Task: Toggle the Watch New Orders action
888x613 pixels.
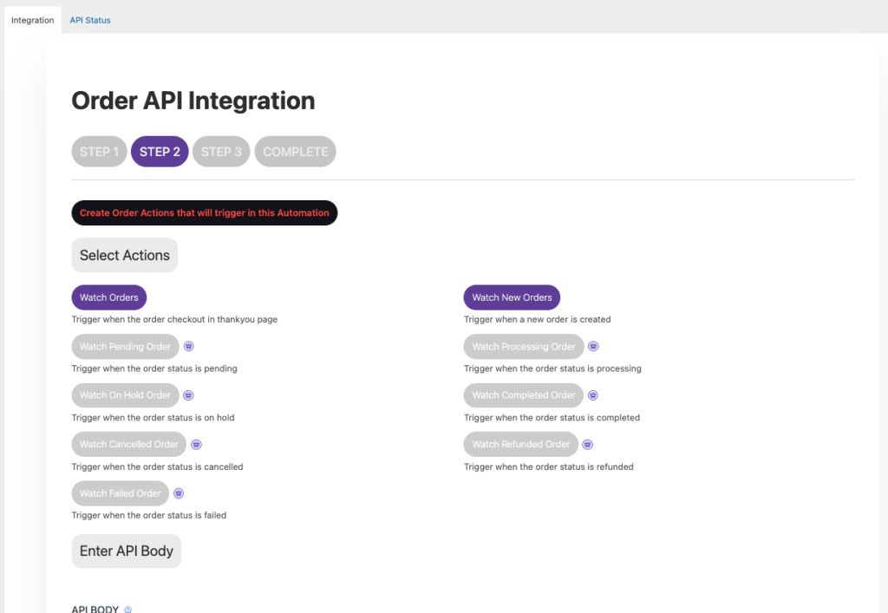Action: tap(512, 297)
